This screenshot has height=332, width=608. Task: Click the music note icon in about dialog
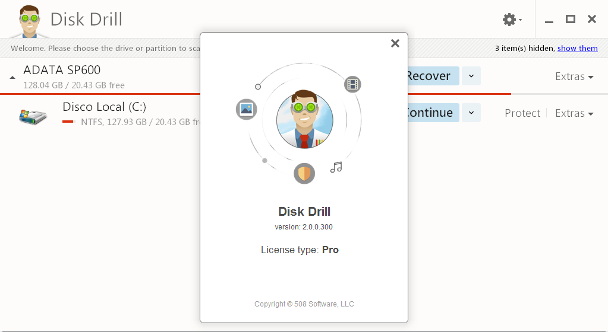tap(336, 167)
